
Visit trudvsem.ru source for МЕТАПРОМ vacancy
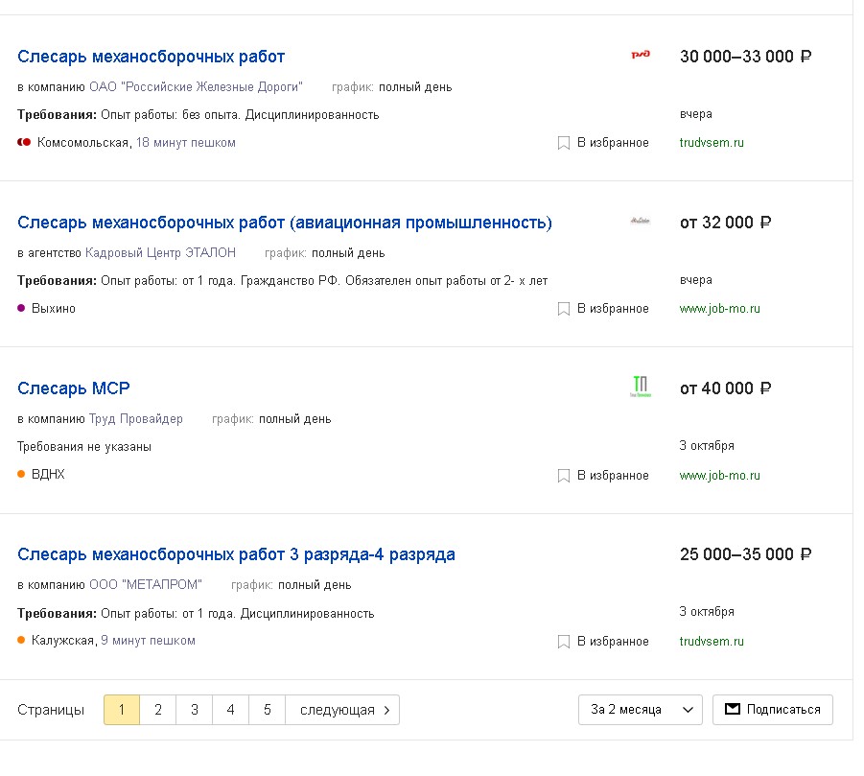[712, 642]
